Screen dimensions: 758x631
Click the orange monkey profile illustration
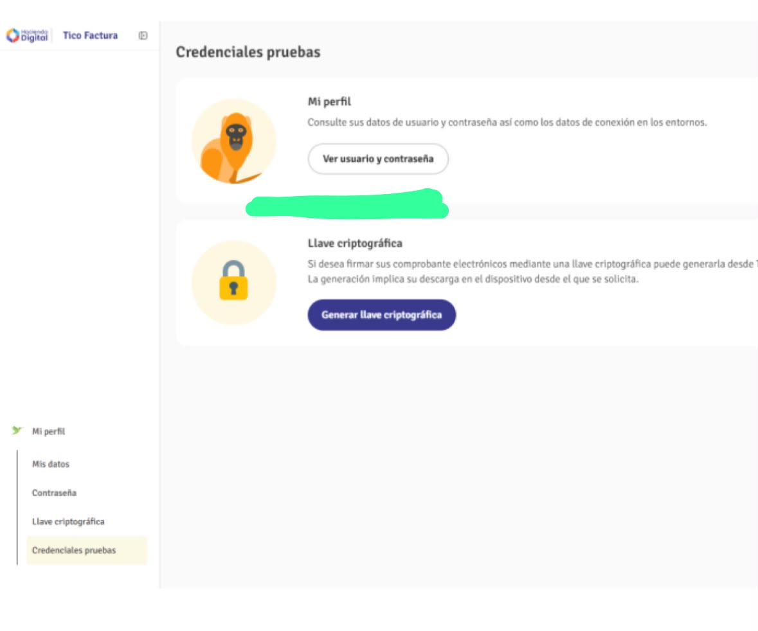pos(234,141)
